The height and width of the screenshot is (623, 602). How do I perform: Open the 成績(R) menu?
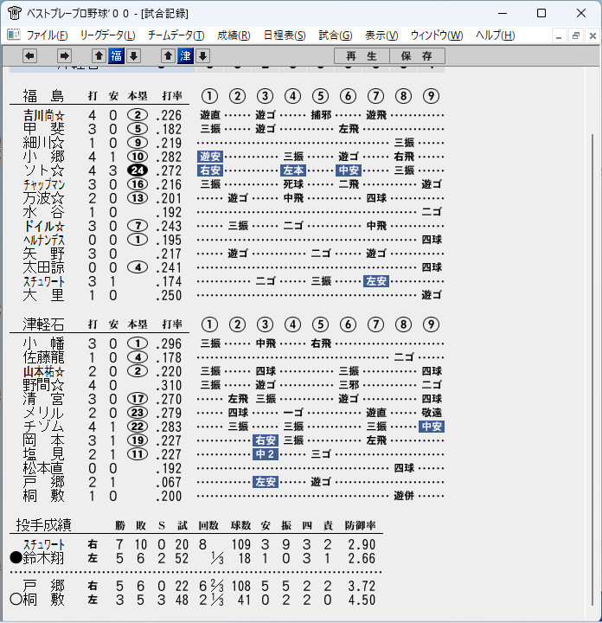pyautogui.click(x=234, y=35)
